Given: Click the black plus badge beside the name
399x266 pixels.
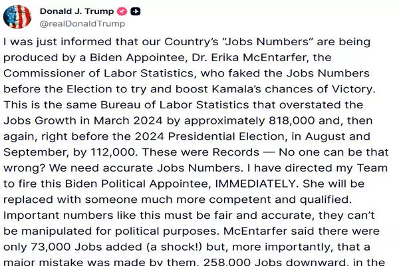Looking at the screenshot, I should (136, 11).
